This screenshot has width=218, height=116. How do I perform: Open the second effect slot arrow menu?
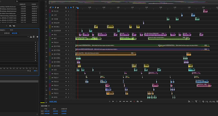36,45
